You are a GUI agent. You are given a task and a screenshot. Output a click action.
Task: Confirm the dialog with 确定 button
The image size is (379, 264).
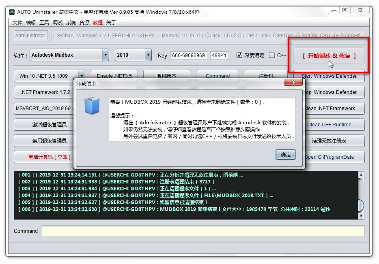[285, 155]
